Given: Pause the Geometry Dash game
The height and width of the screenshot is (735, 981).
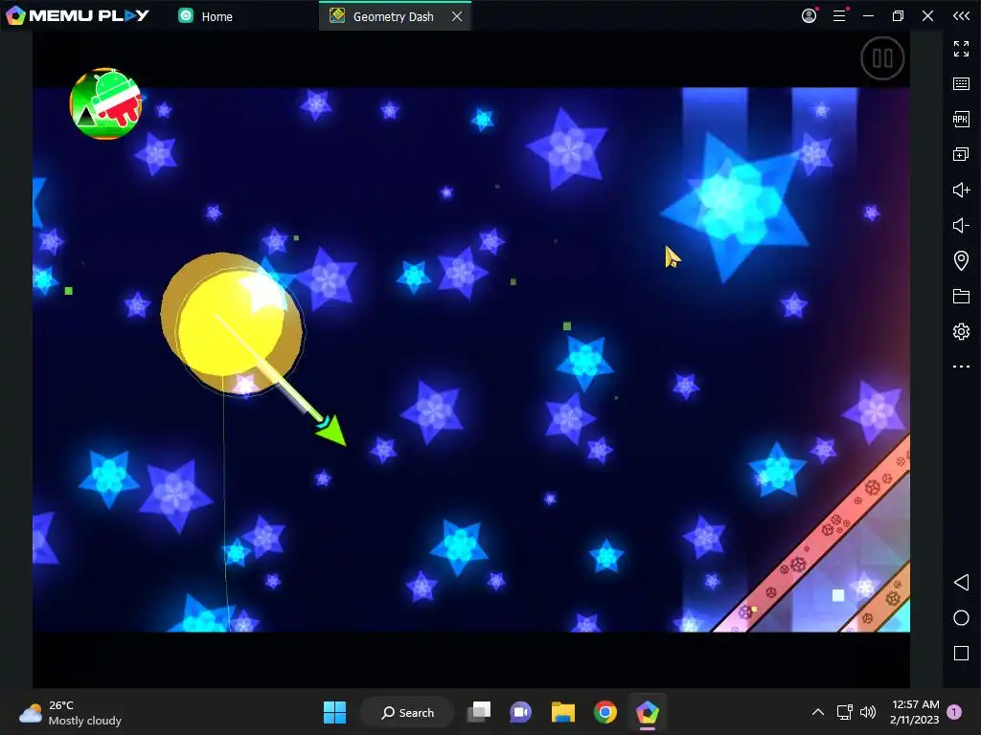Looking at the screenshot, I should 882,58.
